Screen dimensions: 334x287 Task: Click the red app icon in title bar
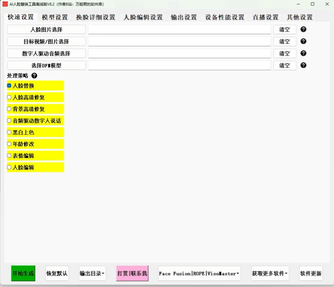pyautogui.click(x=5, y=4)
